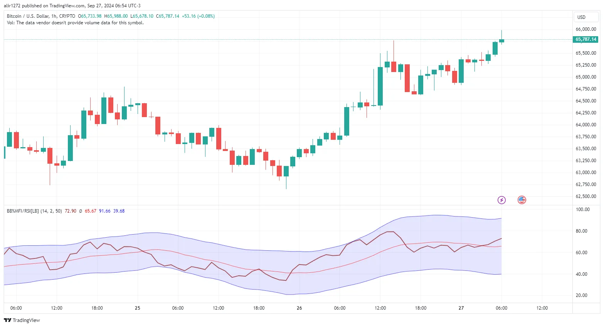
Task: Click the current price label 65,787.14
Action: (x=586, y=39)
